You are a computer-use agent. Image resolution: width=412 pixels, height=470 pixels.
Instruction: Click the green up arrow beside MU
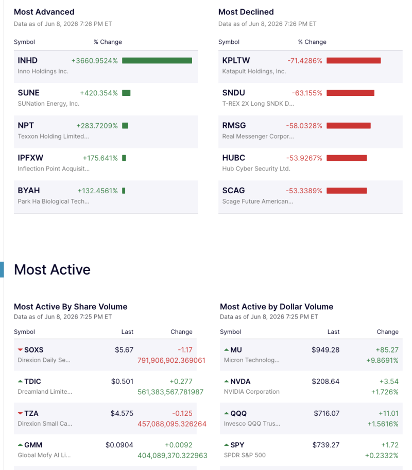pyautogui.click(x=226, y=350)
